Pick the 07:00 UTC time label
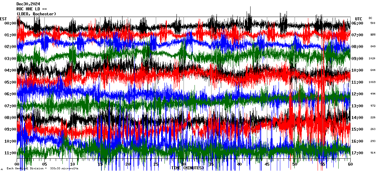Image resolution: width=377 pixels, height=173 pixels. click(x=357, y=35)
